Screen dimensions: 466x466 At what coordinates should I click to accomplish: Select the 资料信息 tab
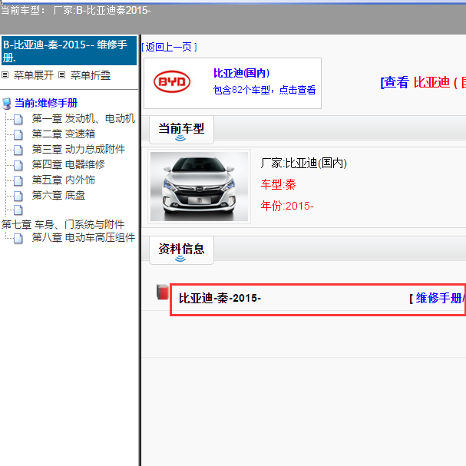(x=181, y=250)
